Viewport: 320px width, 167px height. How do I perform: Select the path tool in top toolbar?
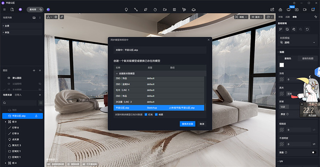136,10
